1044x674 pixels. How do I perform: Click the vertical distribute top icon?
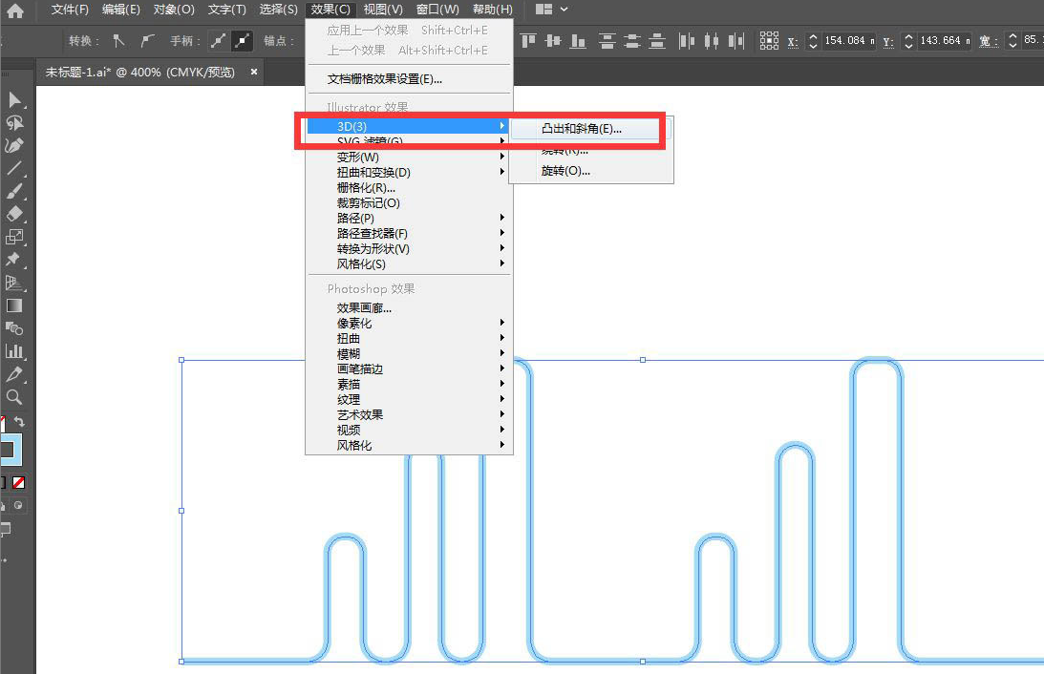(607, 41)
